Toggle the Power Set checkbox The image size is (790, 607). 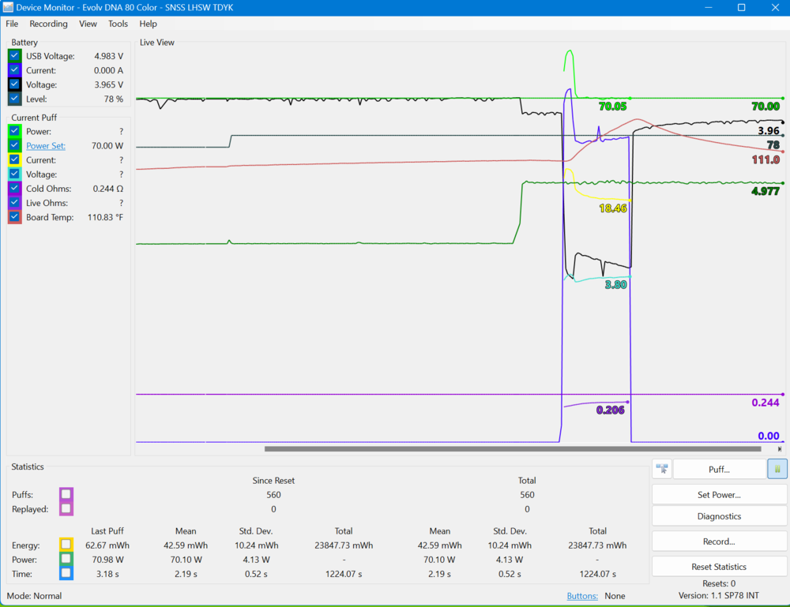click(x=14, y=145)
